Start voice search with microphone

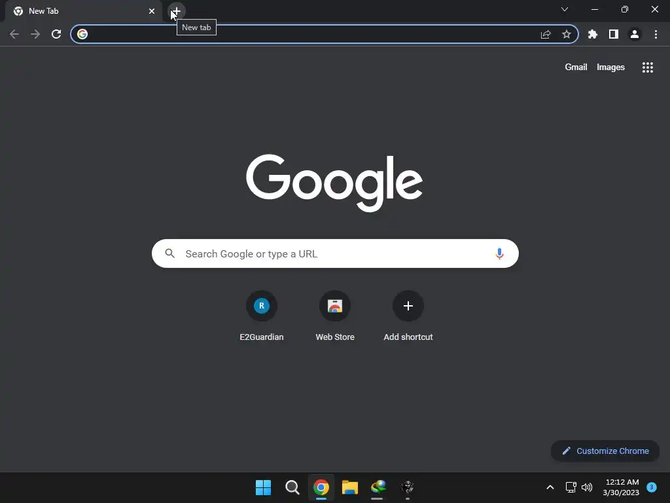coord(499,253)
